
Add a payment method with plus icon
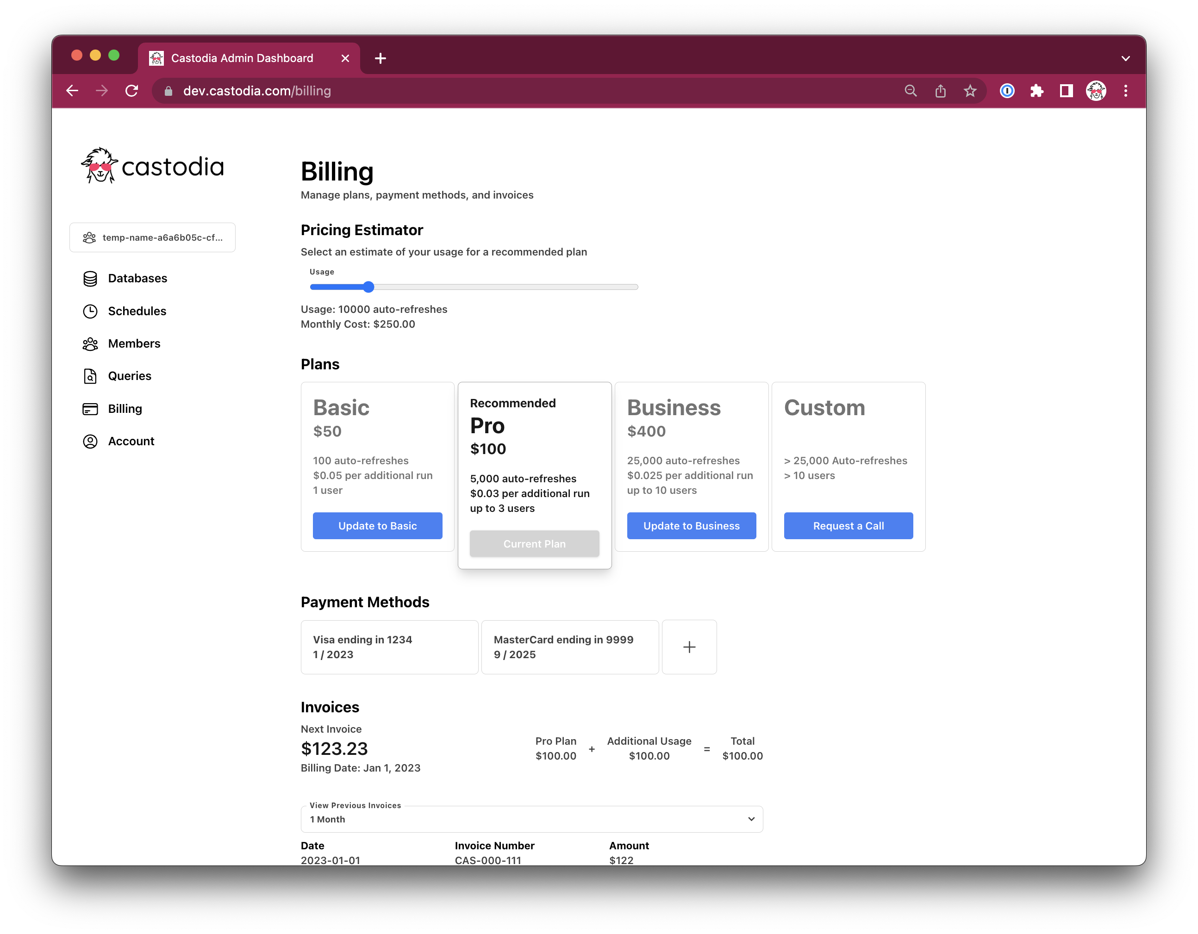(689, 647)
